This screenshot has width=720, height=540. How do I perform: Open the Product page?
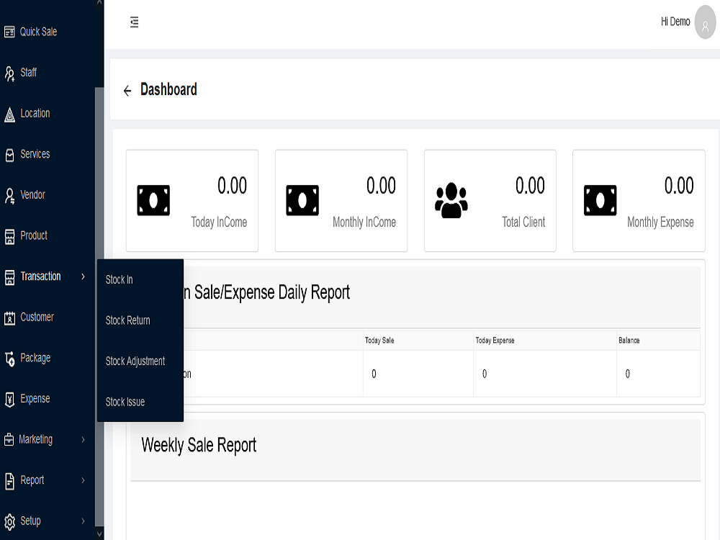(x=34, y=235)
